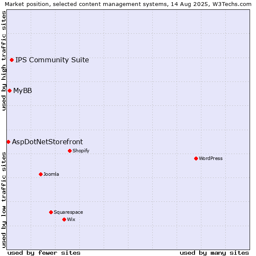The image size is (256, 256).
Task: Click the red Joomla data point
Action: pos(41,174)
